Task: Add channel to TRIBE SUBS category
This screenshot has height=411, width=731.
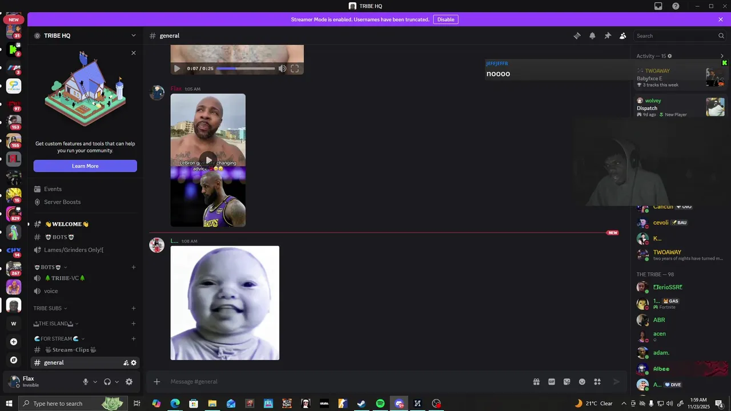Action: [x=134, y=308]
